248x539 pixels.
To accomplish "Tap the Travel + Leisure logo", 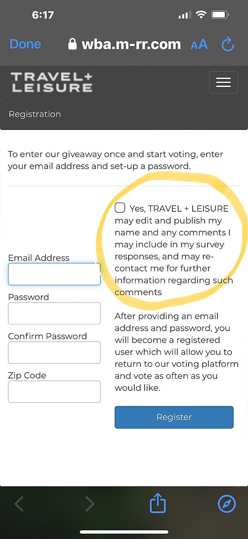I will pos(52,82).
